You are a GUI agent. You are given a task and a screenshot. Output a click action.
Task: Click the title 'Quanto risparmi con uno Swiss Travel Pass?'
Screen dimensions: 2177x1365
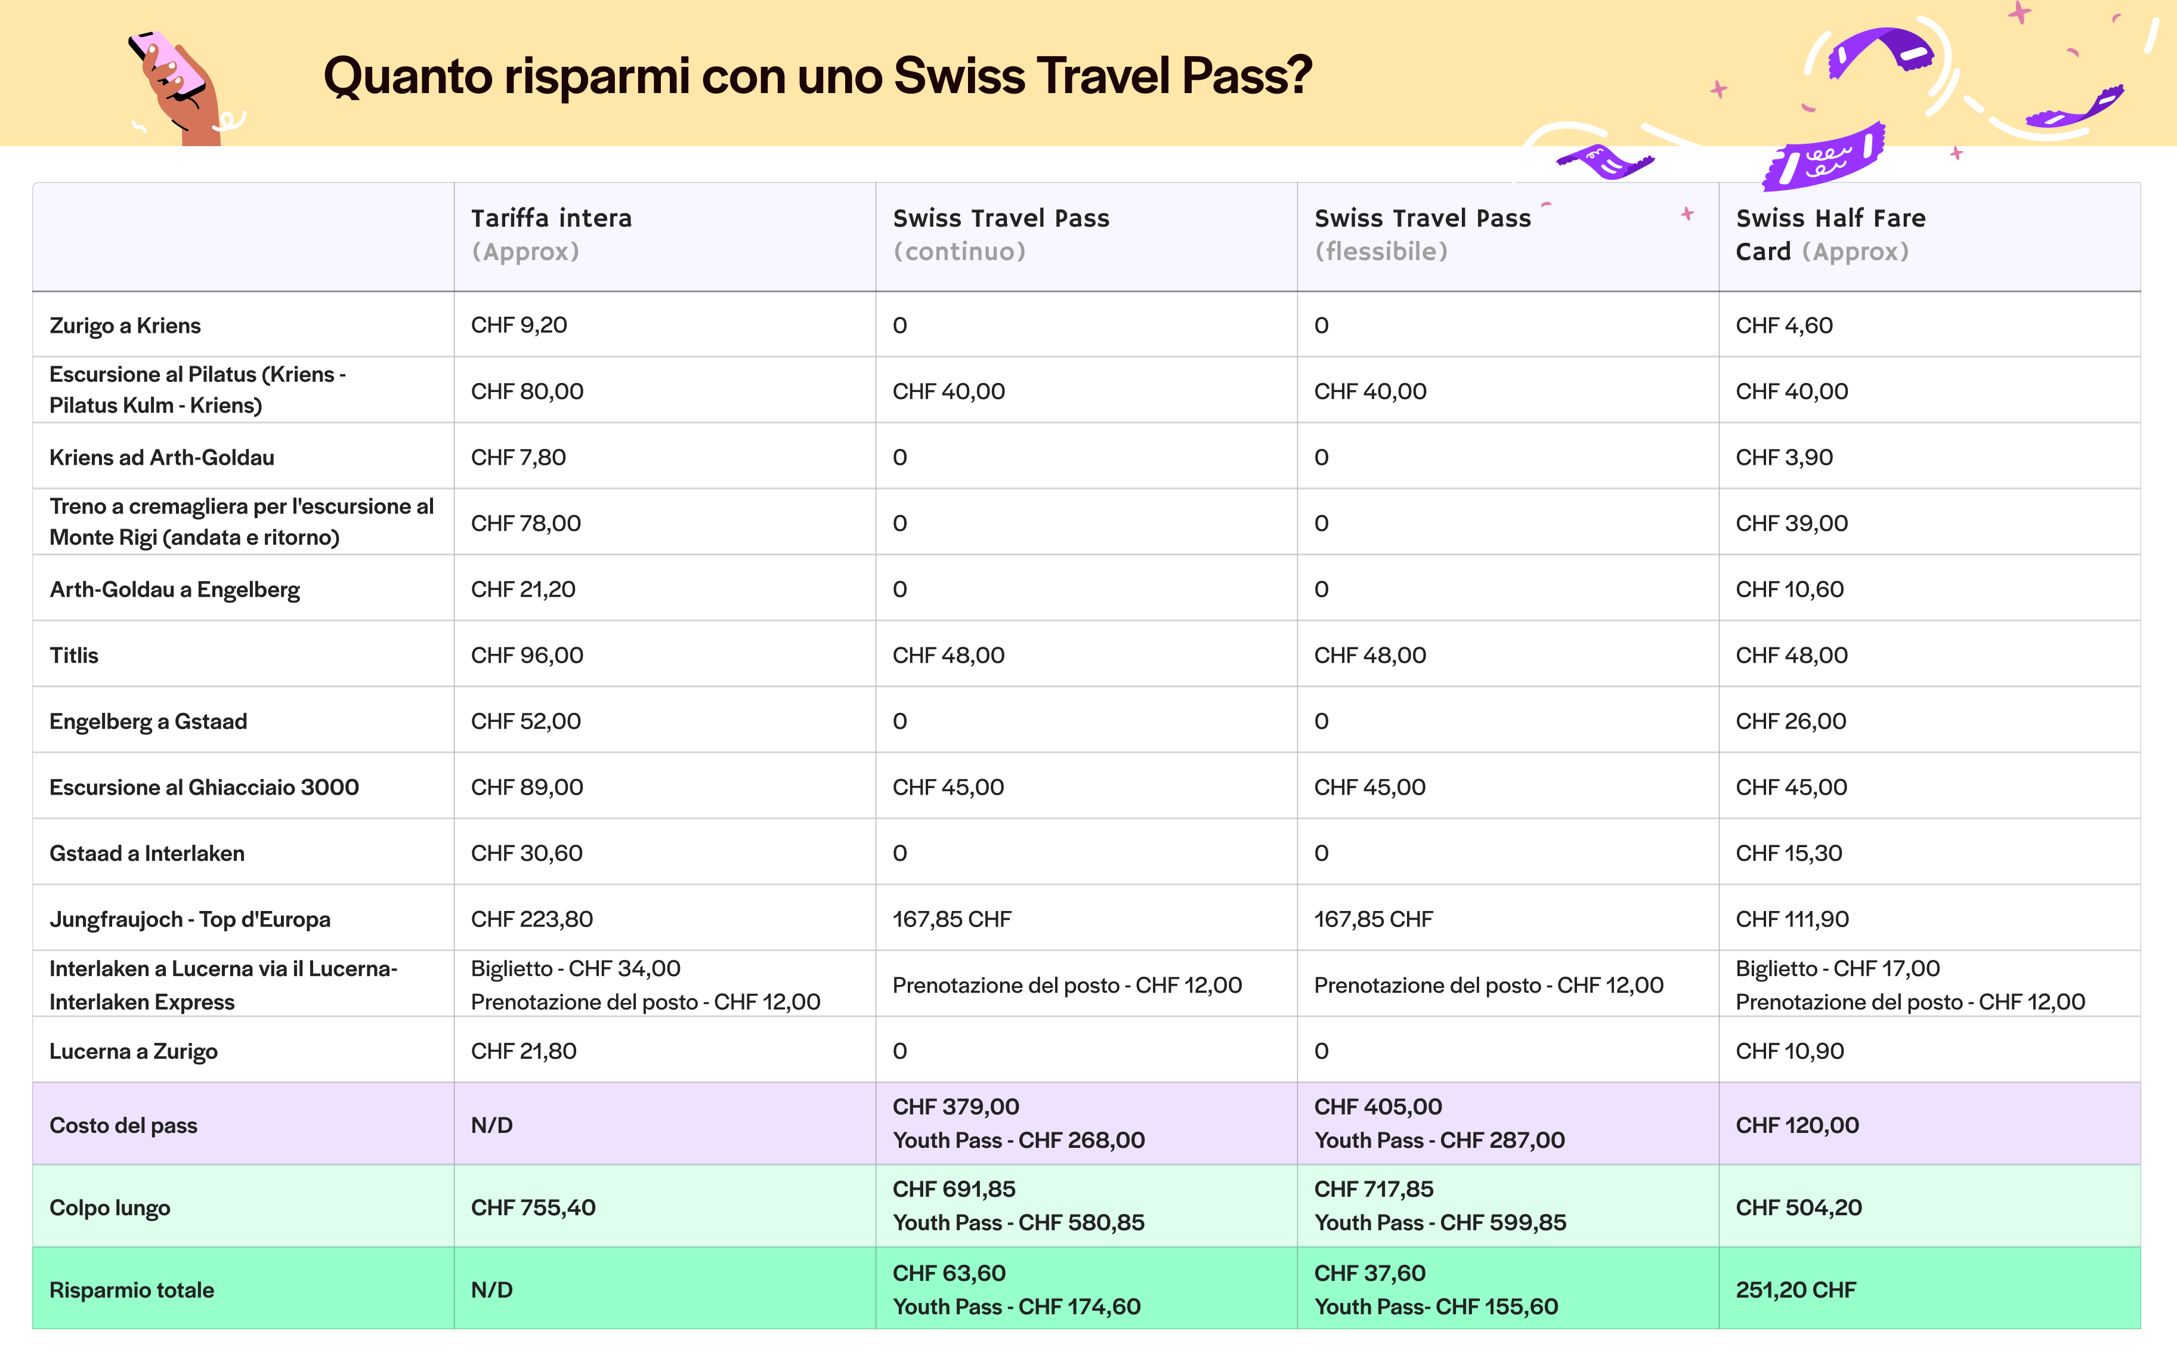coord(817,76)
